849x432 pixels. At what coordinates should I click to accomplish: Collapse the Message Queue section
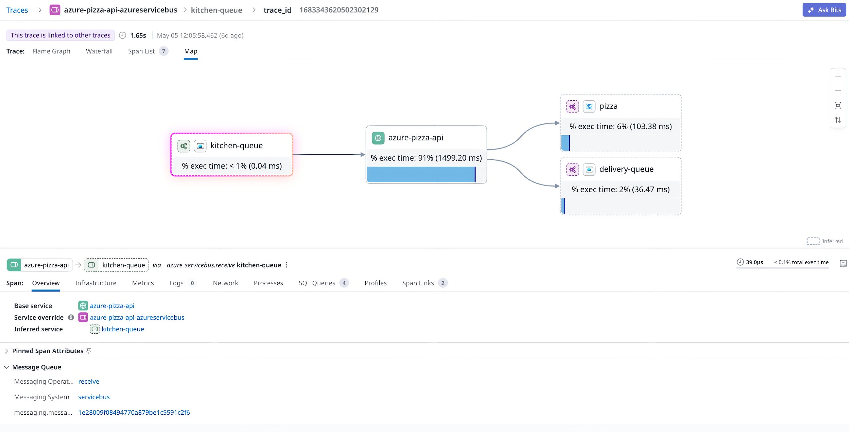(x=6, y=367)
